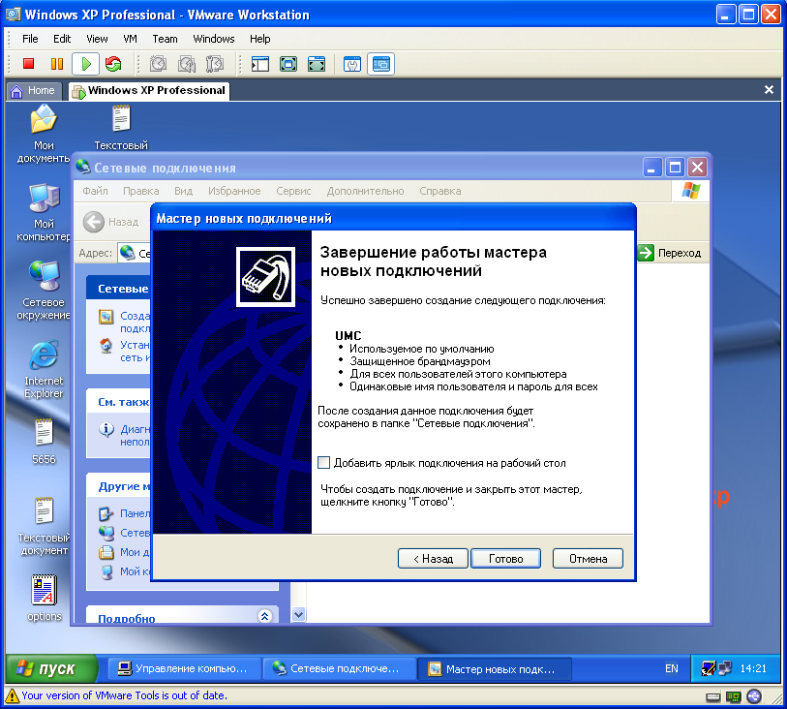Click the Готово finish button
Image resolution: width=787 pixels, height=709 pixels.
tap(506, 558)
